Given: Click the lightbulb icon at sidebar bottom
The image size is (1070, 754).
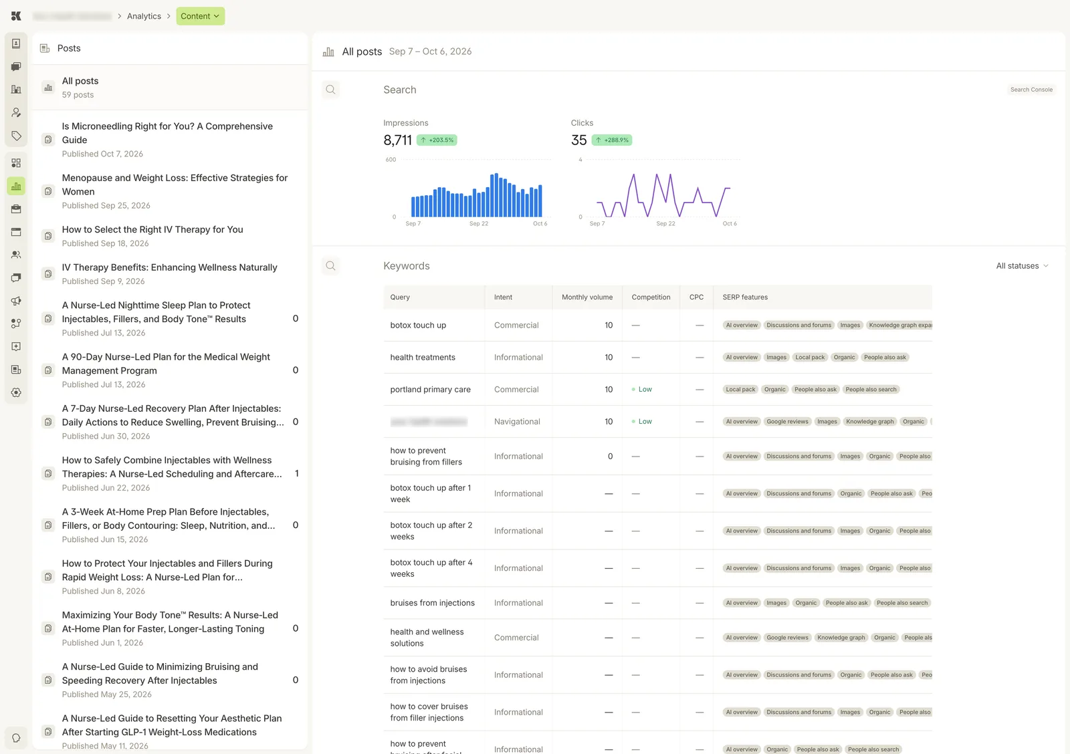Looking at the screenshot, I should [x=16, y=738].
